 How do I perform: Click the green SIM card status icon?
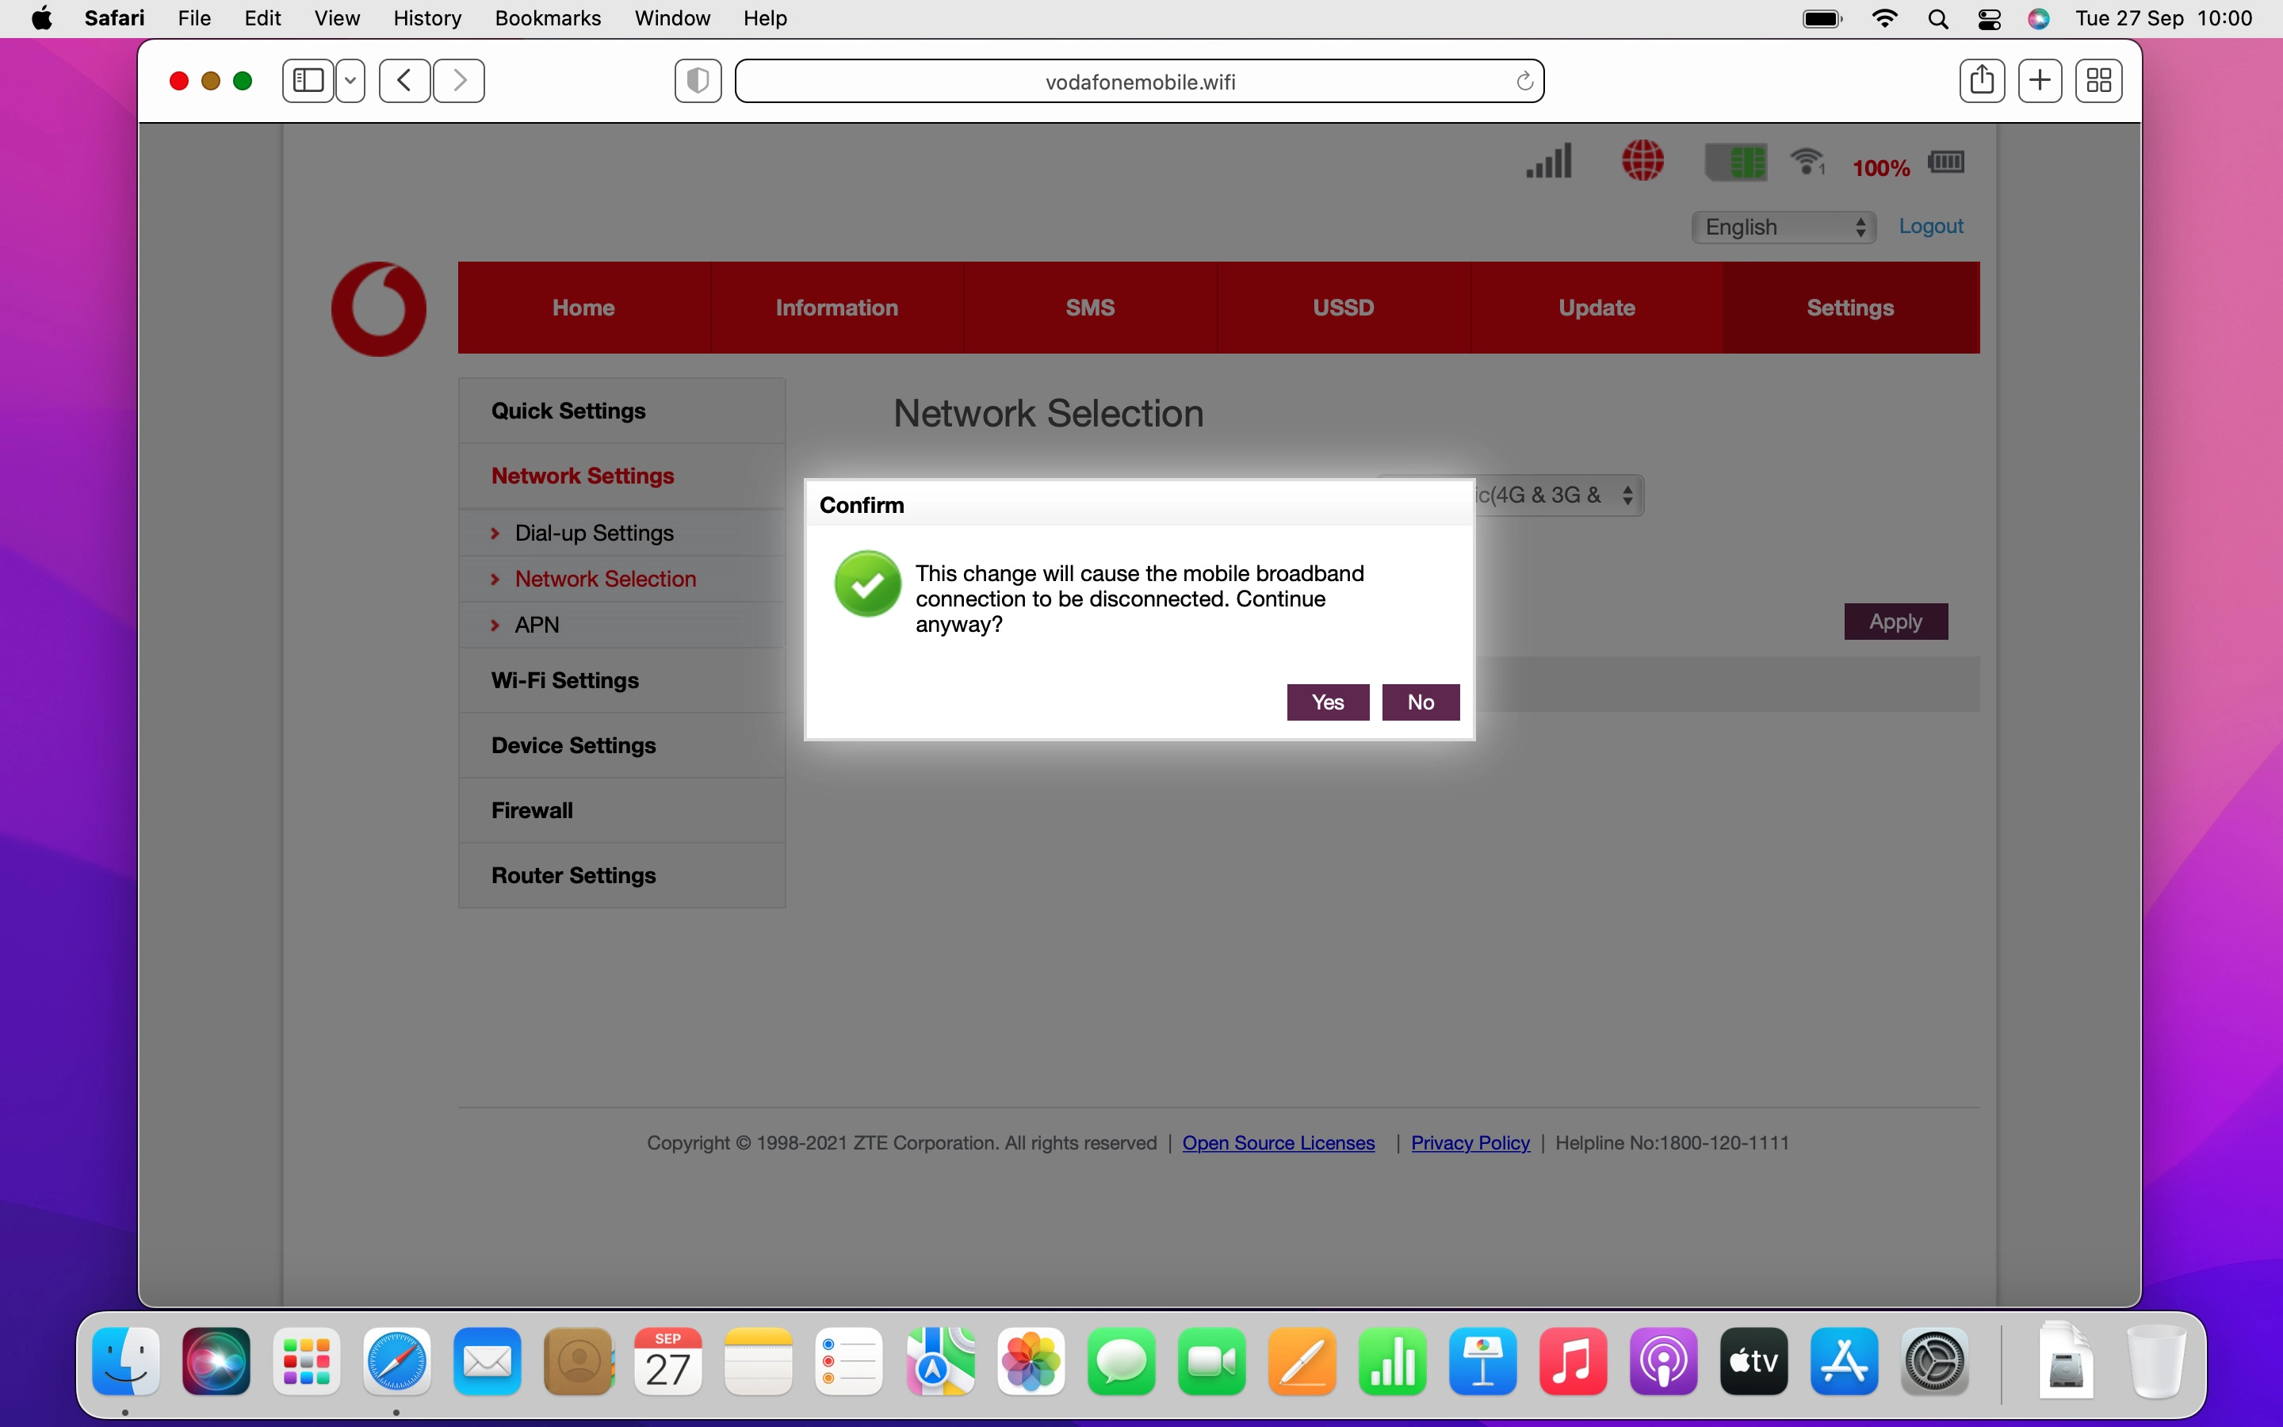click(1736, 163)
